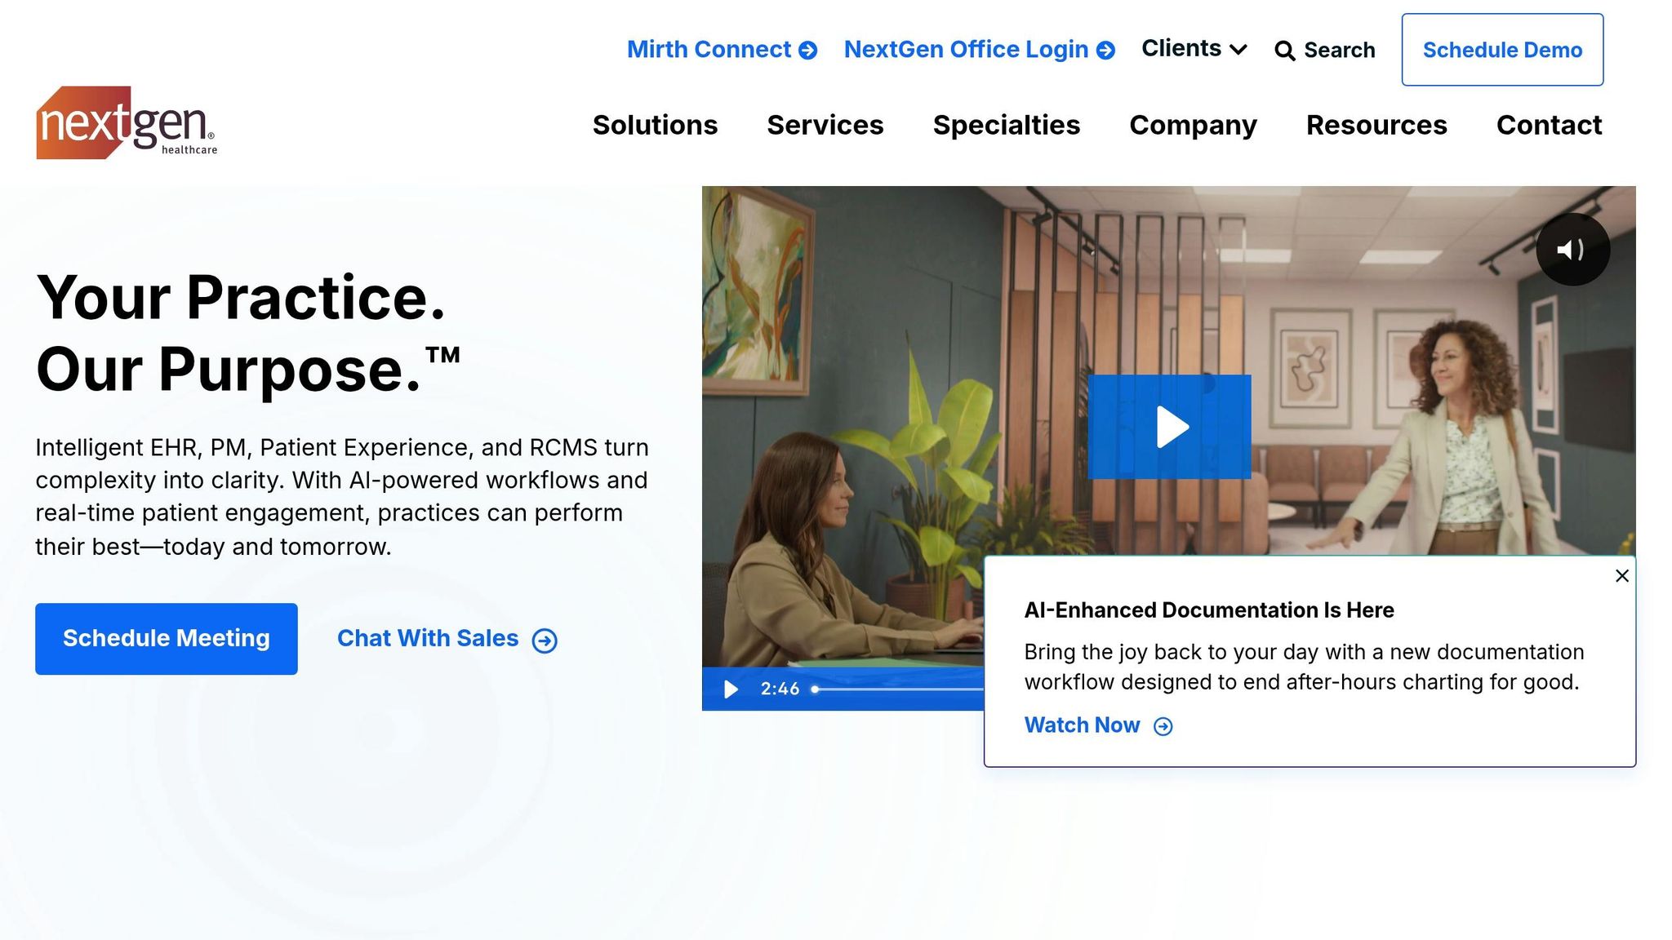1672x940 pixels.
Task: Go to the Contact page
Action: (x=1548, y=125)
